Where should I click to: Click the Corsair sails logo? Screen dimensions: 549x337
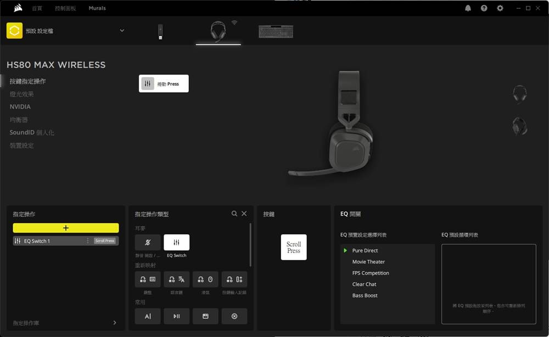pyautogui.click(x=18, y=8)
